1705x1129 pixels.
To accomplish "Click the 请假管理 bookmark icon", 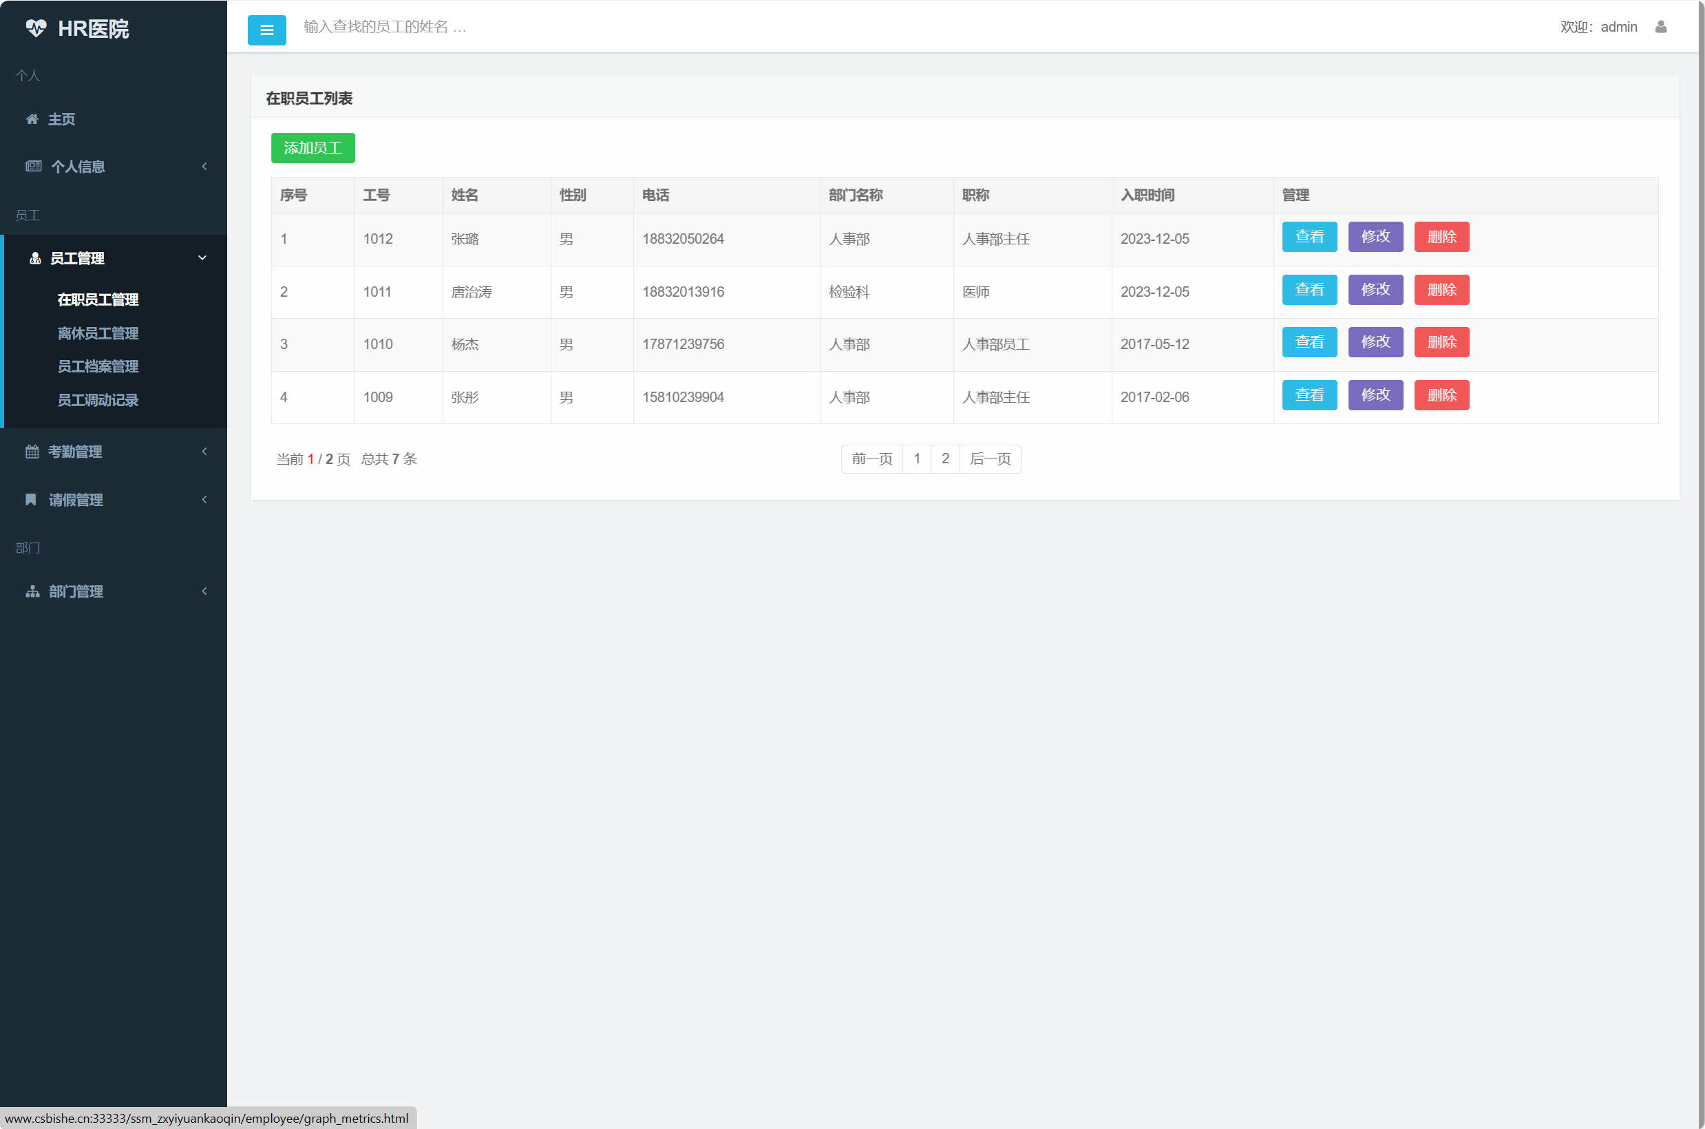I will [31, 500].
